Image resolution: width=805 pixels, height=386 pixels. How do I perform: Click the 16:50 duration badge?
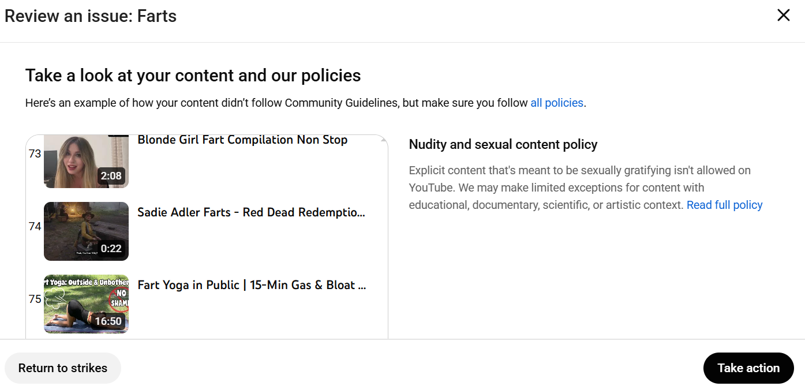[x=108, y=321]
